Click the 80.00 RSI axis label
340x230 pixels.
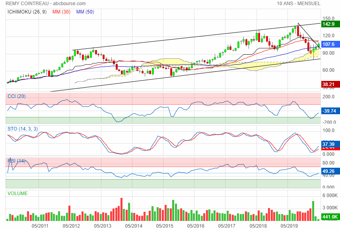[x=328, y=163]
